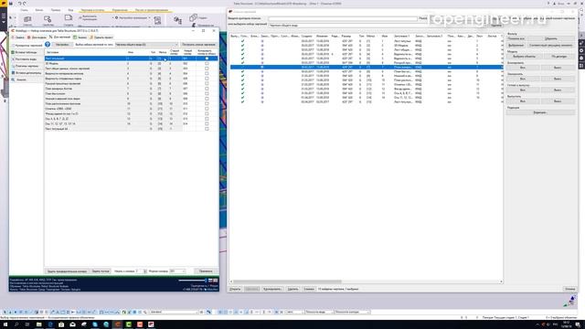The image size is (585, 329).
Task: Select 'Анализ' magnifier sidebar item
Action: pos(27,80)
